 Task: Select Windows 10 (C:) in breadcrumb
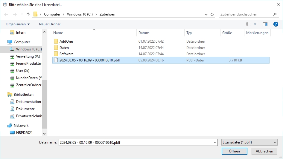pyautogui.click(x=80, y=14)
